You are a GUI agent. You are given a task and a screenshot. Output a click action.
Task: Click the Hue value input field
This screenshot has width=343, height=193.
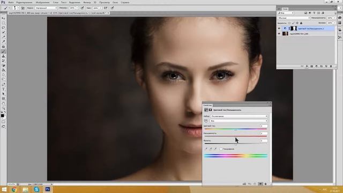(264, 126)
